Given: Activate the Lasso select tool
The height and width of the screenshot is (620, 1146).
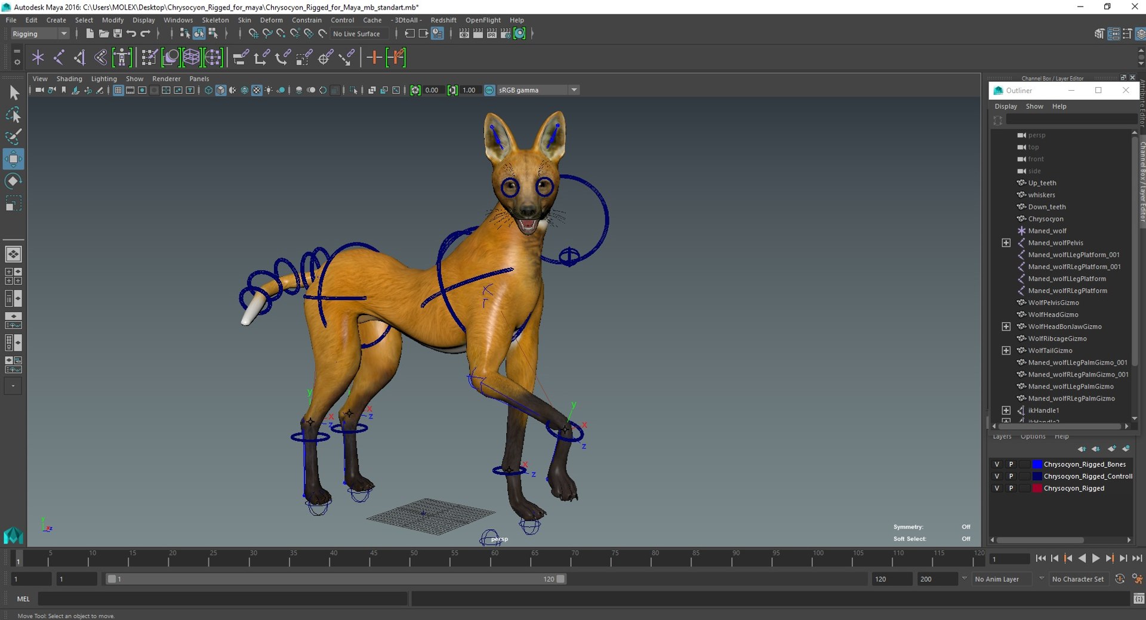Looking at the screenshot, I should point(14,115).
